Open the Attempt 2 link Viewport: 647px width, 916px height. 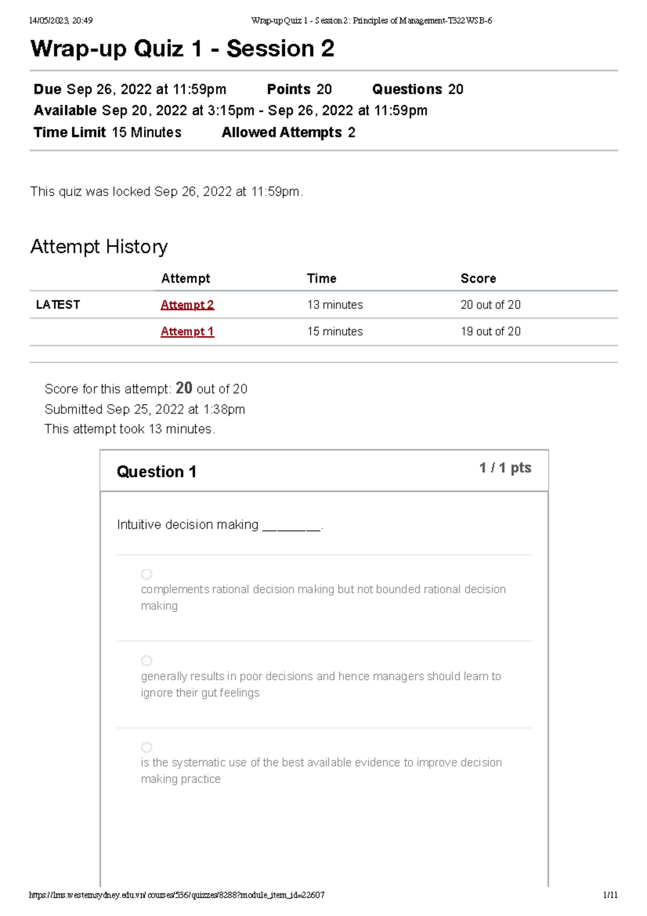(187, 305)
